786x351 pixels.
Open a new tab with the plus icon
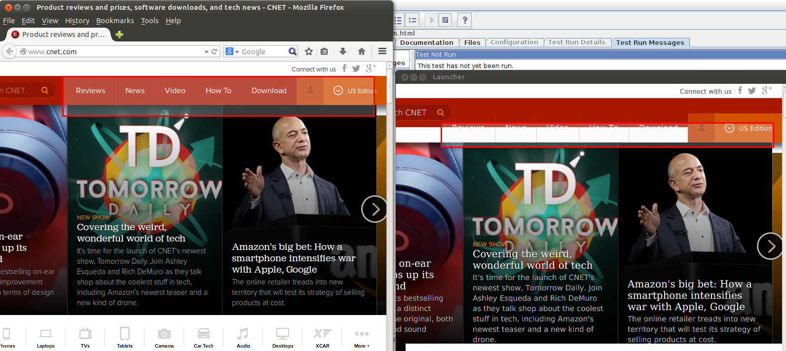[x=119, y=35]
